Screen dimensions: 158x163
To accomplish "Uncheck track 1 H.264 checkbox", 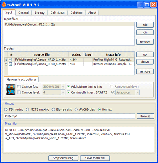I will pyautogui.click(x=10, y=60).
